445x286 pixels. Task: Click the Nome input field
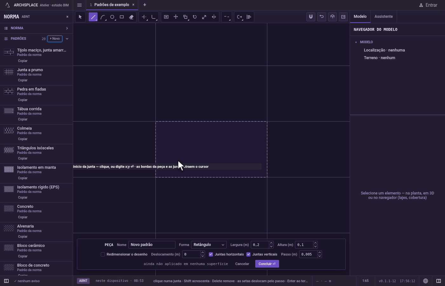[x=152, y=245]
